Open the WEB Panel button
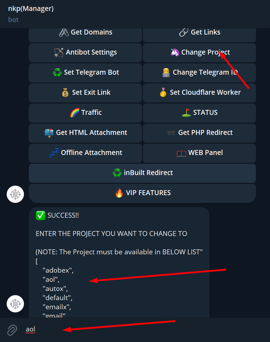 point(199,153)
